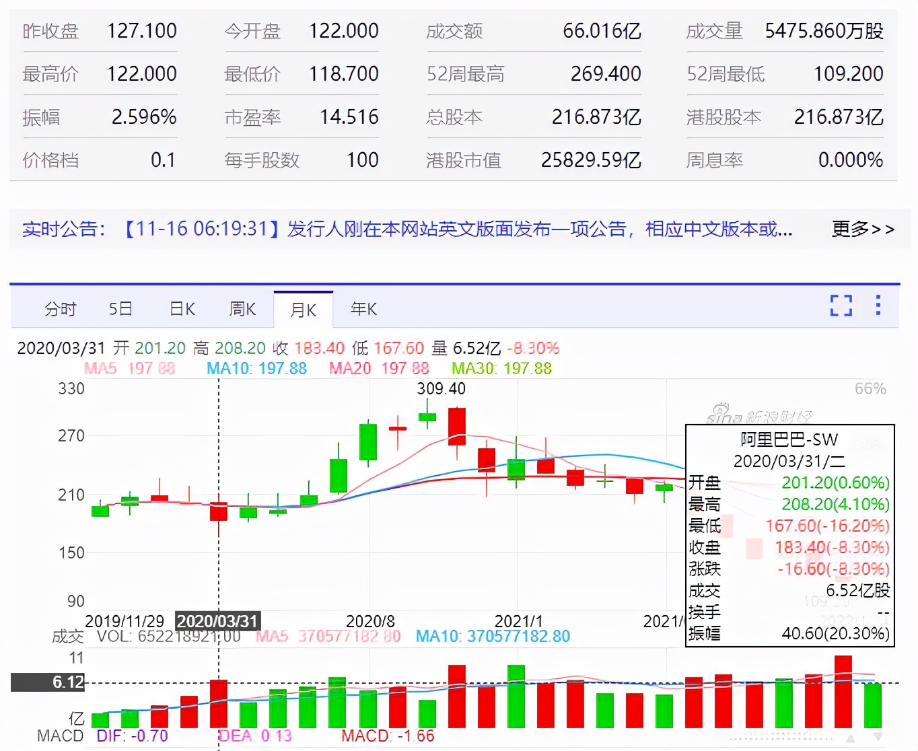The image size is (918, 751).
Task: Click the 2020/8 date axis label
Action: click(370, 620)
